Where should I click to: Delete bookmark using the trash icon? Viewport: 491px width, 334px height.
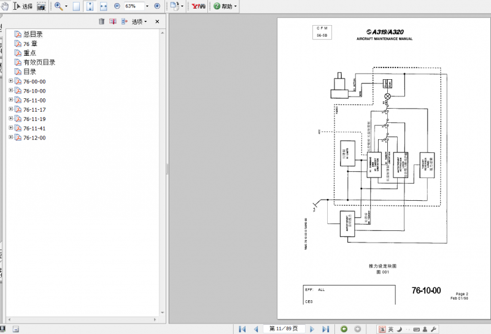tap(101, 21)
